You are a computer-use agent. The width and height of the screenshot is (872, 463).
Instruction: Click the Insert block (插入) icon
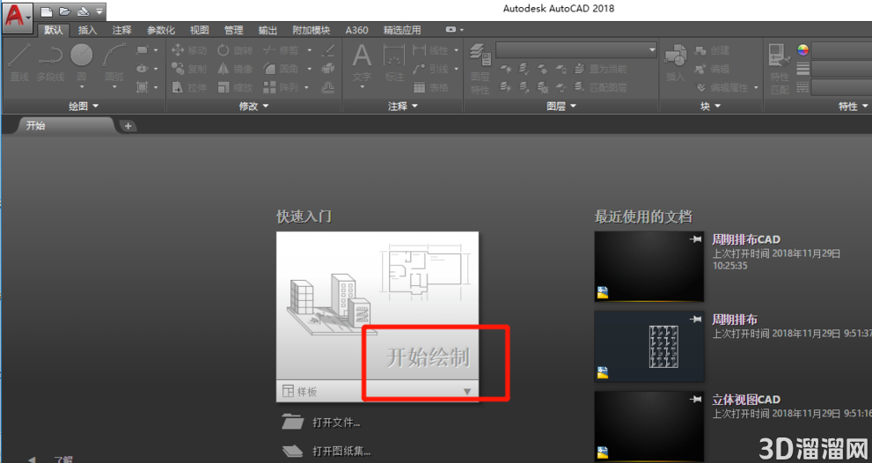click(675, 62)
